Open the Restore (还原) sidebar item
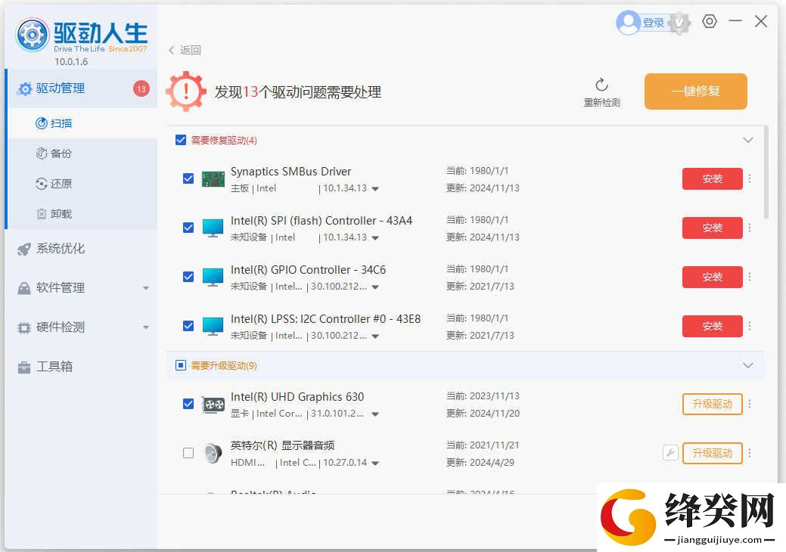Image resolution: width=786 pixels, height=552 pixels. click(x=54, y=184)
